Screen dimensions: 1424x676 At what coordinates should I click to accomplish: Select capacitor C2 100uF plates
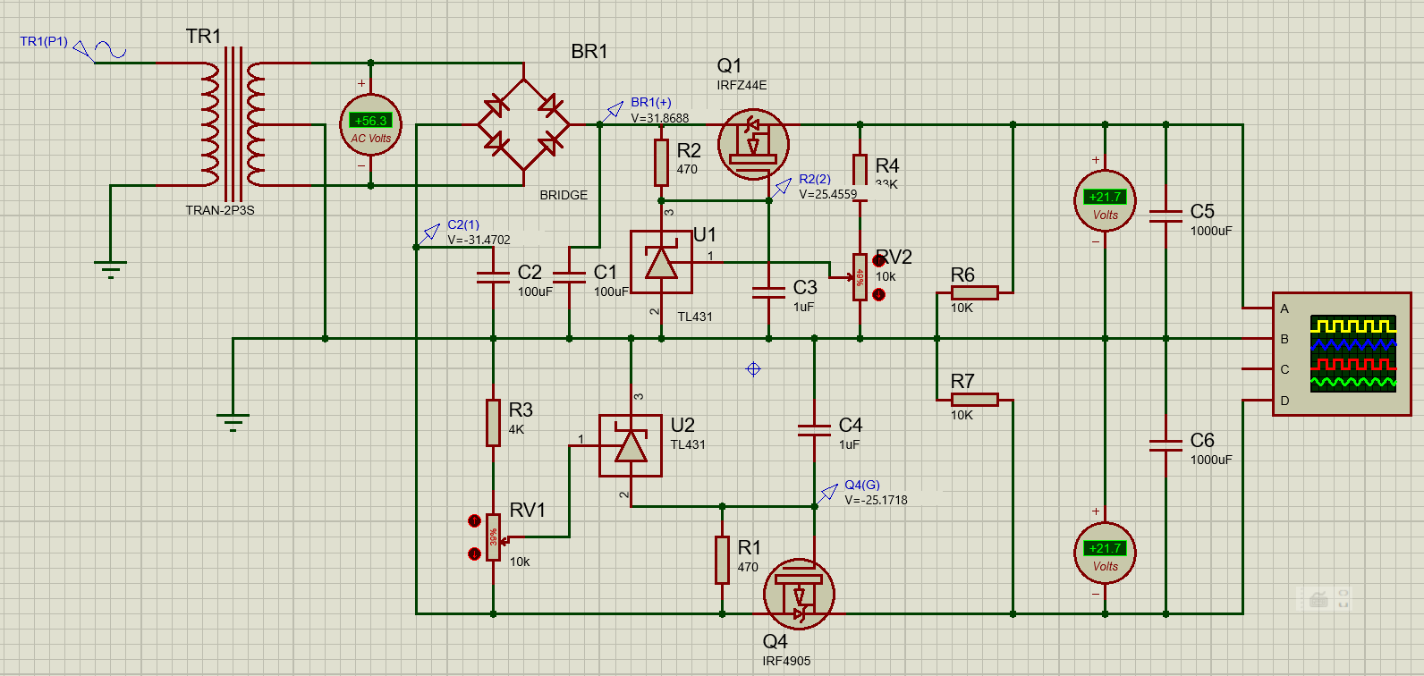click(x=493, y=277)
